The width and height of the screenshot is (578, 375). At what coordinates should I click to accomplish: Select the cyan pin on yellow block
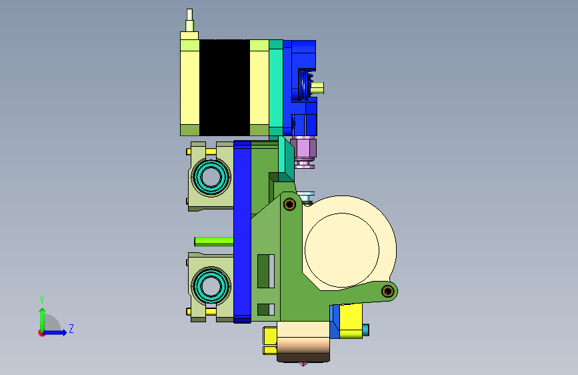(366, 330)
